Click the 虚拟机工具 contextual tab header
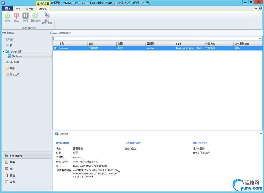Screen dimensions: 264x193 (43, 3)
